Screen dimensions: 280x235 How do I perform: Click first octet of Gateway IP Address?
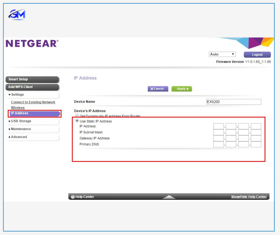[x=218, y=138]
